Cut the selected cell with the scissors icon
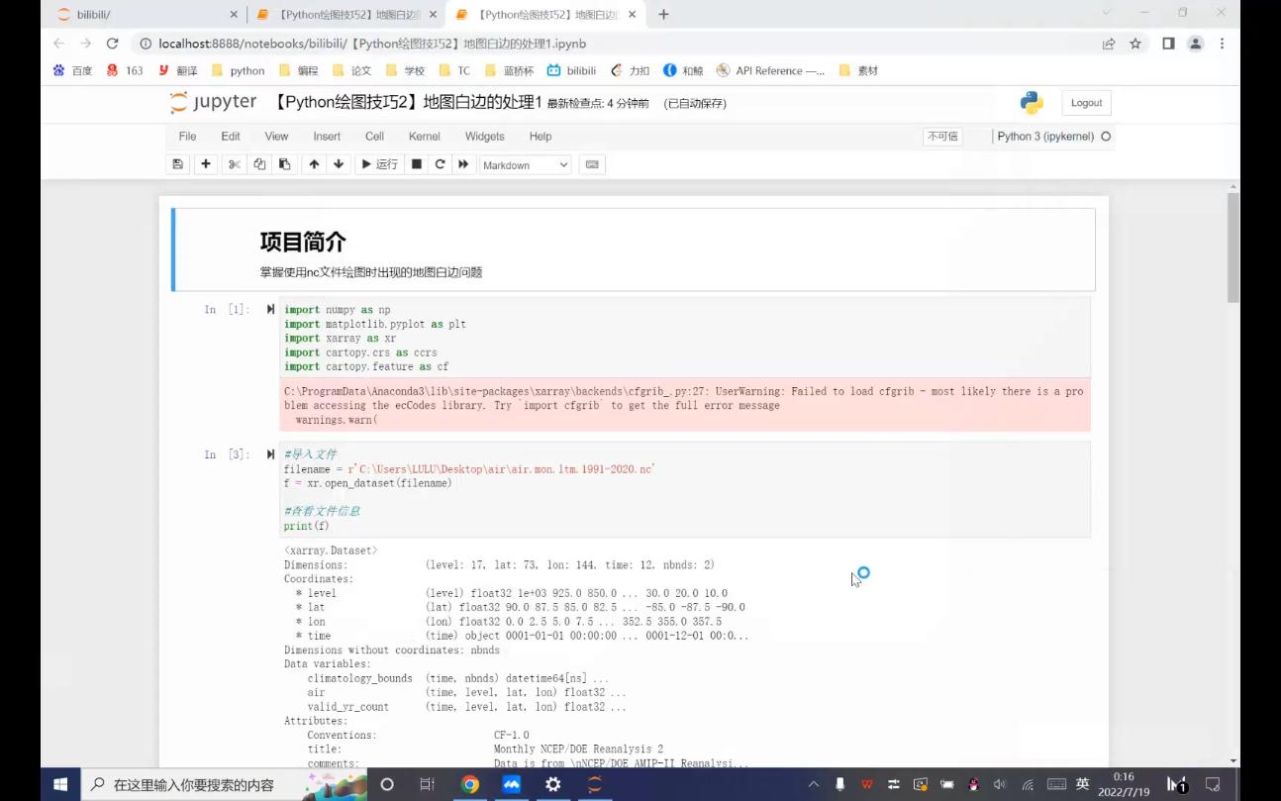This screenshot has height=801, width=1281. click(233, 164)
